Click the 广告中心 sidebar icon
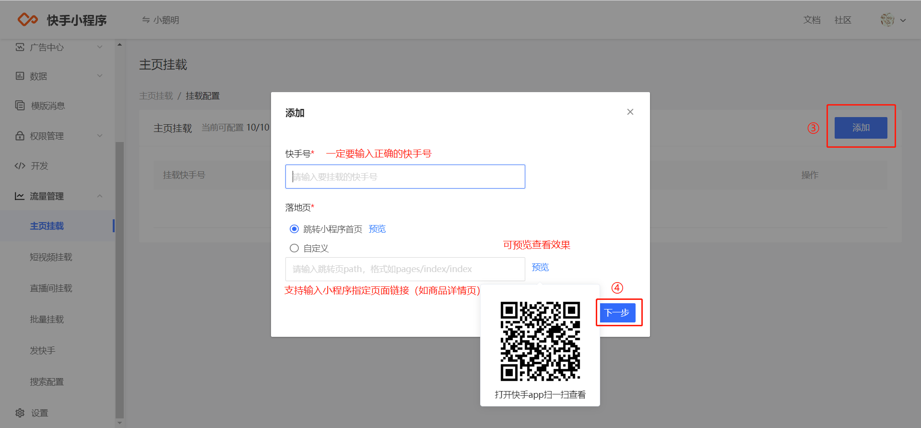 point(20,47)
